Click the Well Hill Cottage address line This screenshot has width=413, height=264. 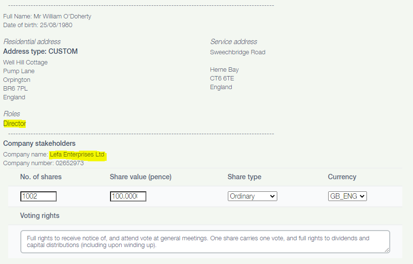[25, 62]
